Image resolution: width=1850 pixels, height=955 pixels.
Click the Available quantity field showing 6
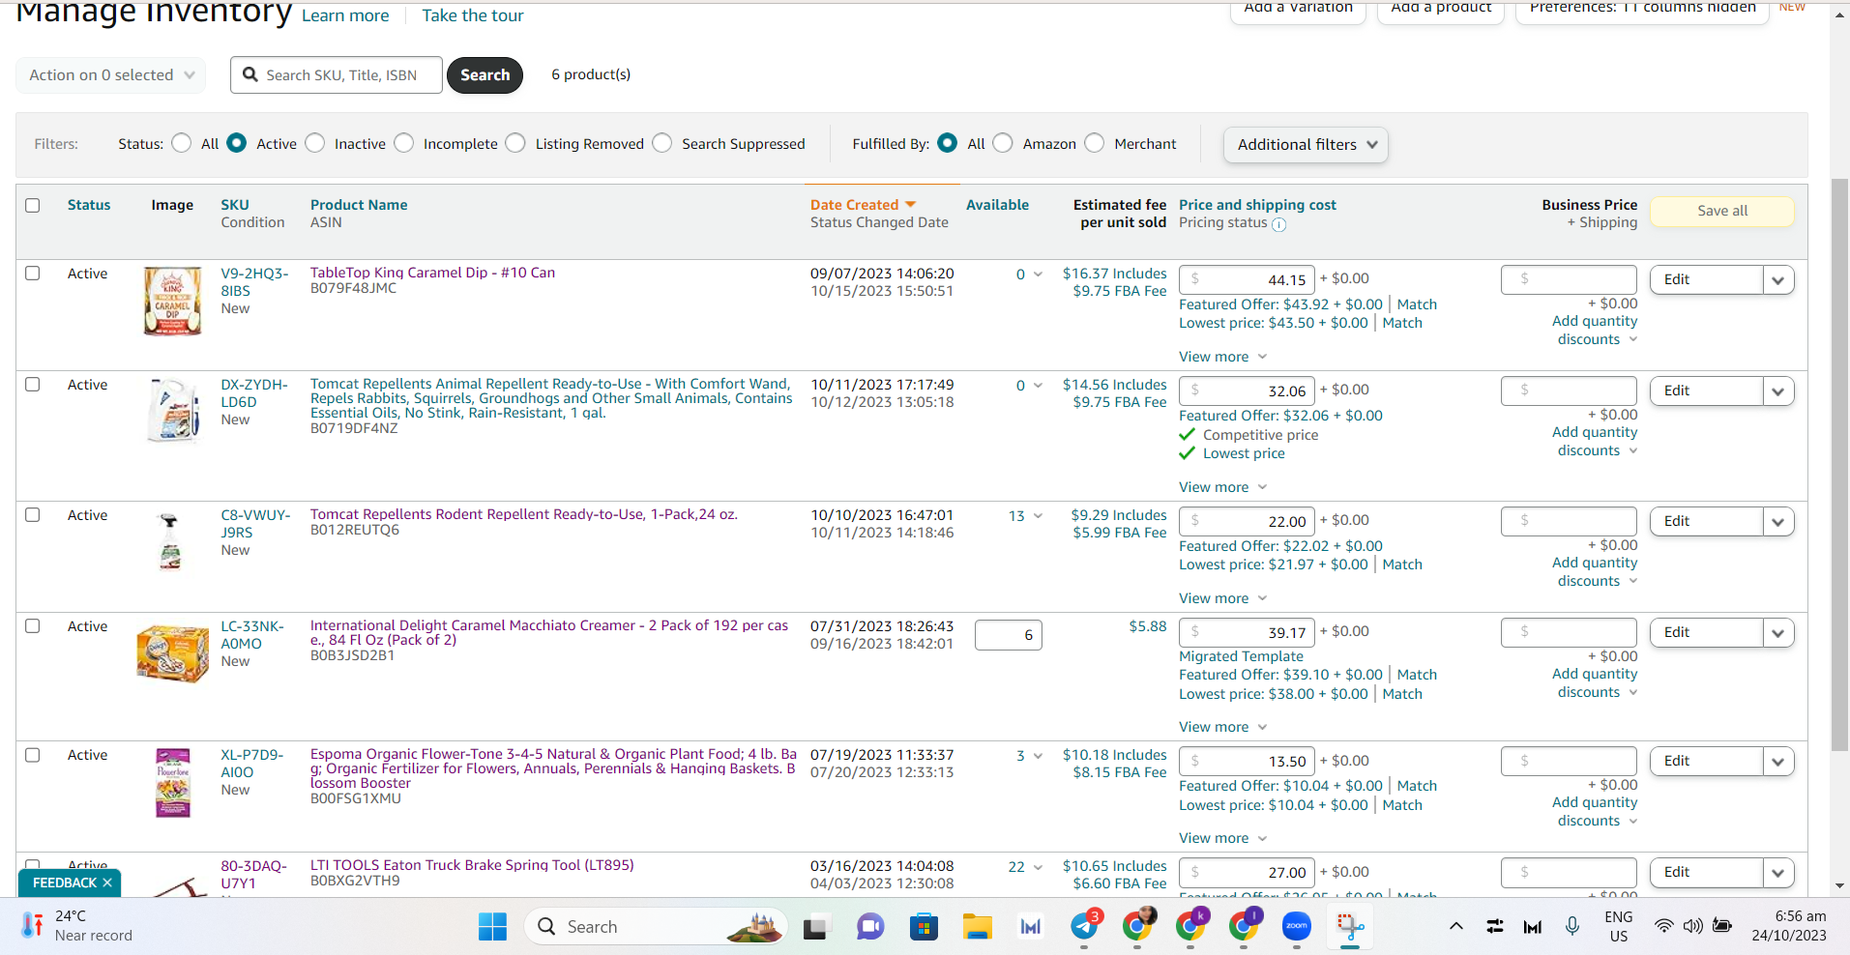click(x=1009, y=635)
